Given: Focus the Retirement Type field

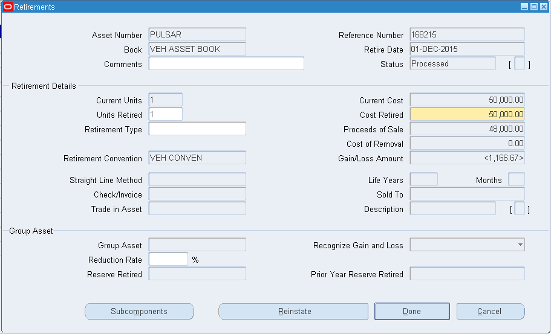Looking at the screenshot, I should click(x=197, y=129).
